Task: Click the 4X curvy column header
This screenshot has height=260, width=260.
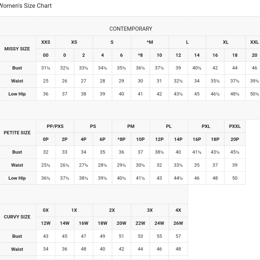Action: pos(178,210)
